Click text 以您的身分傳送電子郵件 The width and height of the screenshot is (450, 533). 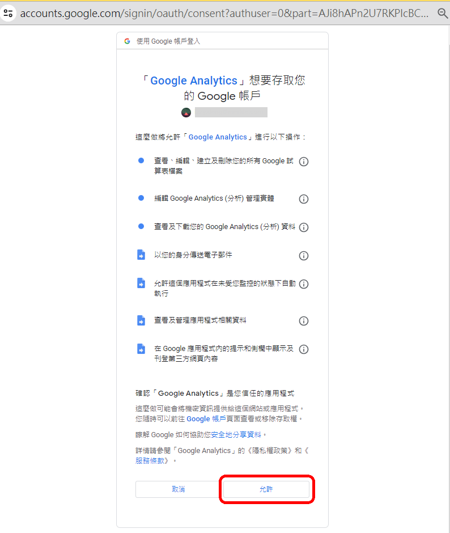coord(193,255)
